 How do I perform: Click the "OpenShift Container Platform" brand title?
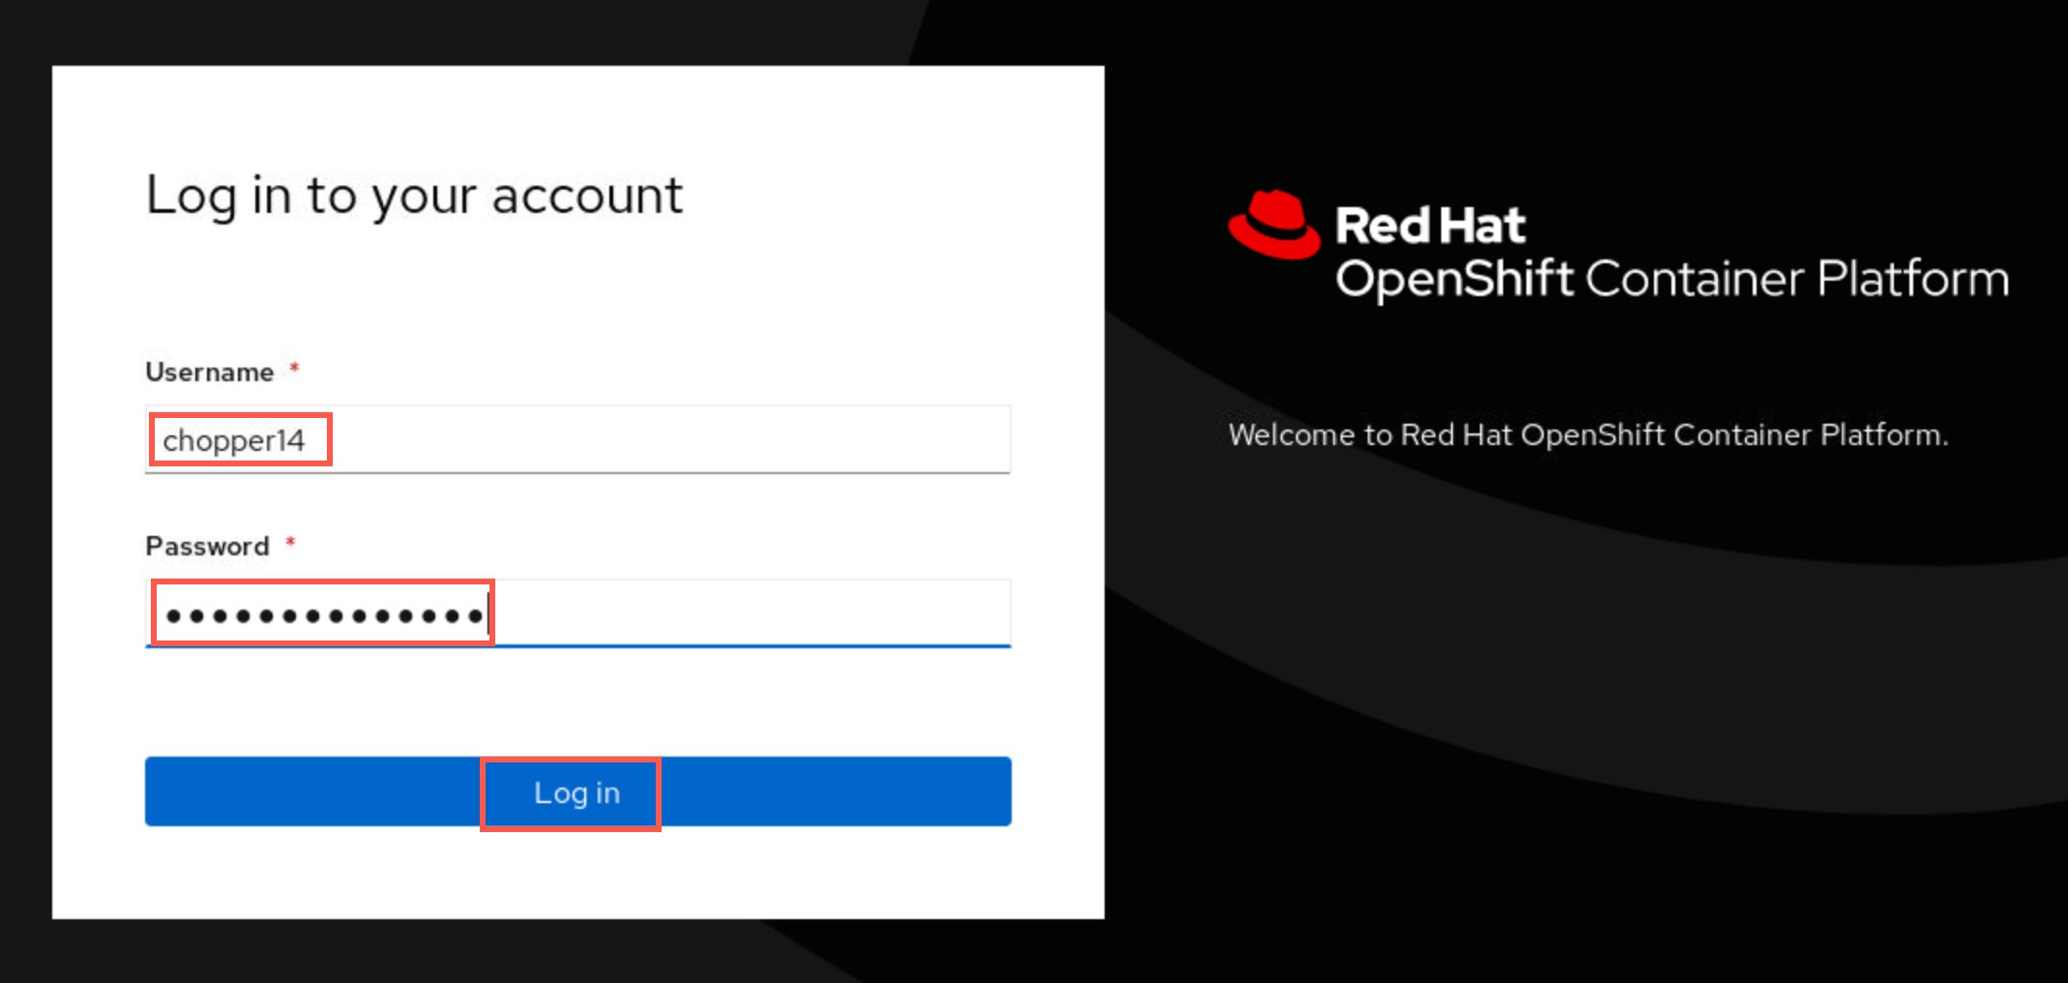pos(1672,279)
